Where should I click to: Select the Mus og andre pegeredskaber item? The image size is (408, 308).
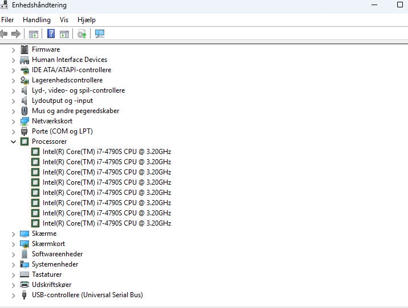tap(75, 111)
